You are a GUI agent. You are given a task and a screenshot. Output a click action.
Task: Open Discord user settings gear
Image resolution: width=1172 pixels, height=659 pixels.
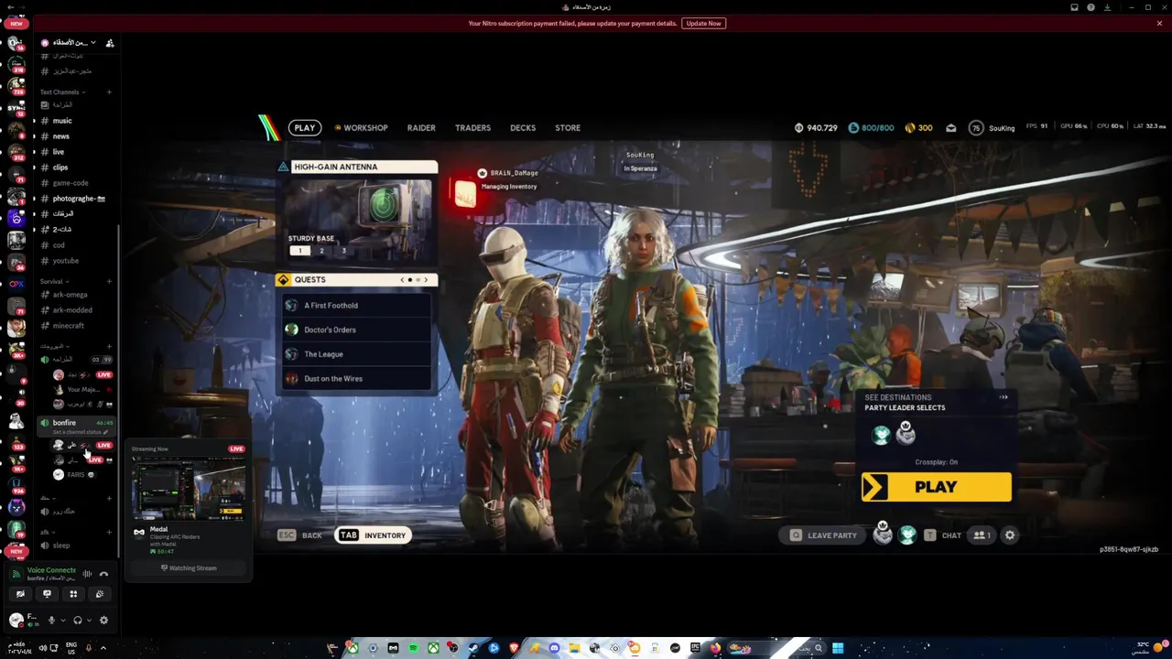pyautogui.click(x=103, y=621)
